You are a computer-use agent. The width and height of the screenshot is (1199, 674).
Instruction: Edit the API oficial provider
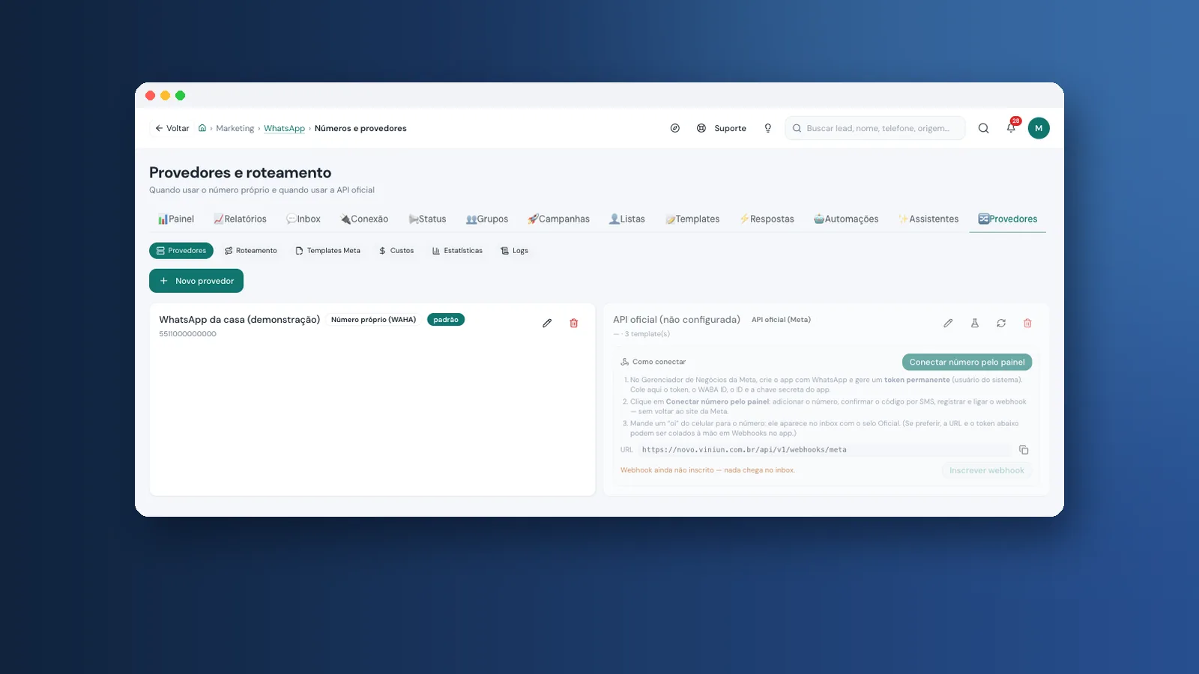(x=948, y=323)
